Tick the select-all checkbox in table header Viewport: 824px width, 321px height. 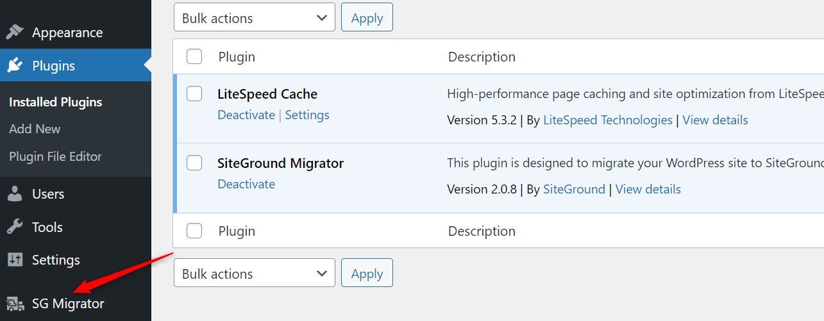(x=194, y=56)
